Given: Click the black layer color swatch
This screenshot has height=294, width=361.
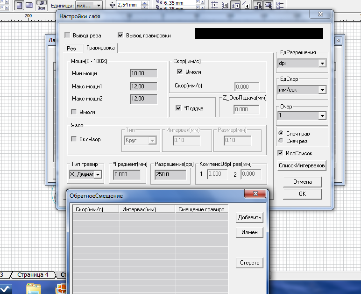Looking at the screenshot, I should [x=258, y=34].
